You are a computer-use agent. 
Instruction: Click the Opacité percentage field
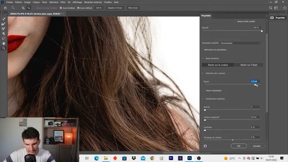click(256, 27)
